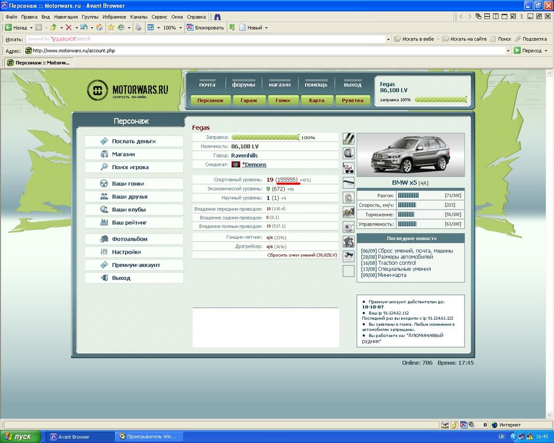Open Премиум-аккаунт in the sidebar
Screen dimensions: 554x443
[x=134, y=265]
